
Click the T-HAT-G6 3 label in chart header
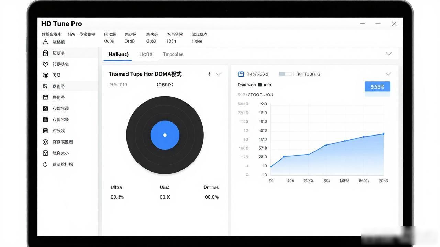257,74
